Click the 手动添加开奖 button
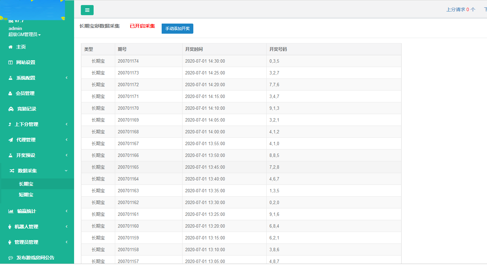This screenshot has height=265, width=487. tap(177, 29)
